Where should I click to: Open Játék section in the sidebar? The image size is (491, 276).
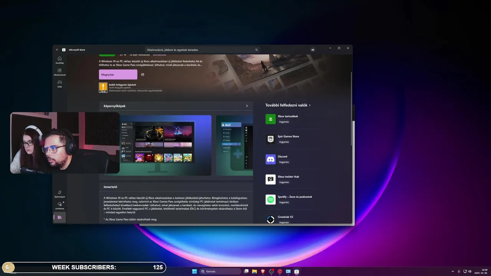click(x=59, y=84)
